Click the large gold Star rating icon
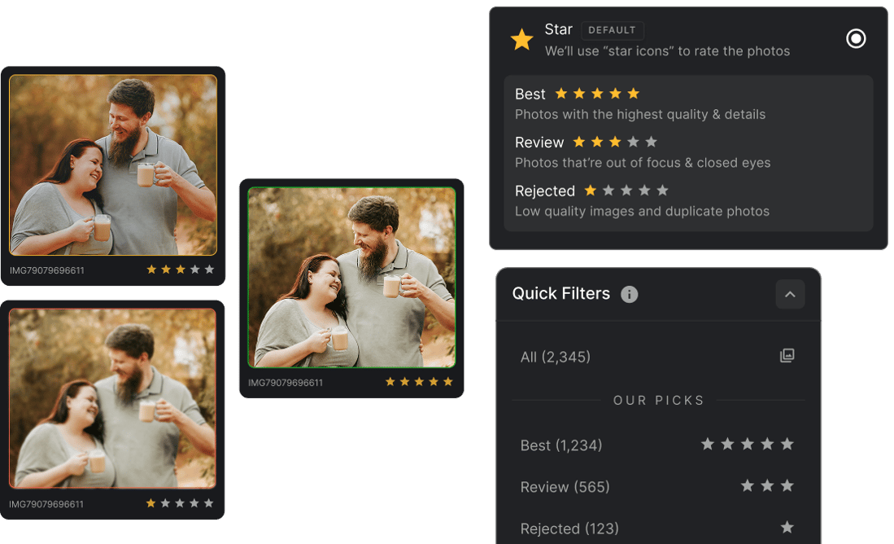Screen dimensions: 894x544 [521, 39]
